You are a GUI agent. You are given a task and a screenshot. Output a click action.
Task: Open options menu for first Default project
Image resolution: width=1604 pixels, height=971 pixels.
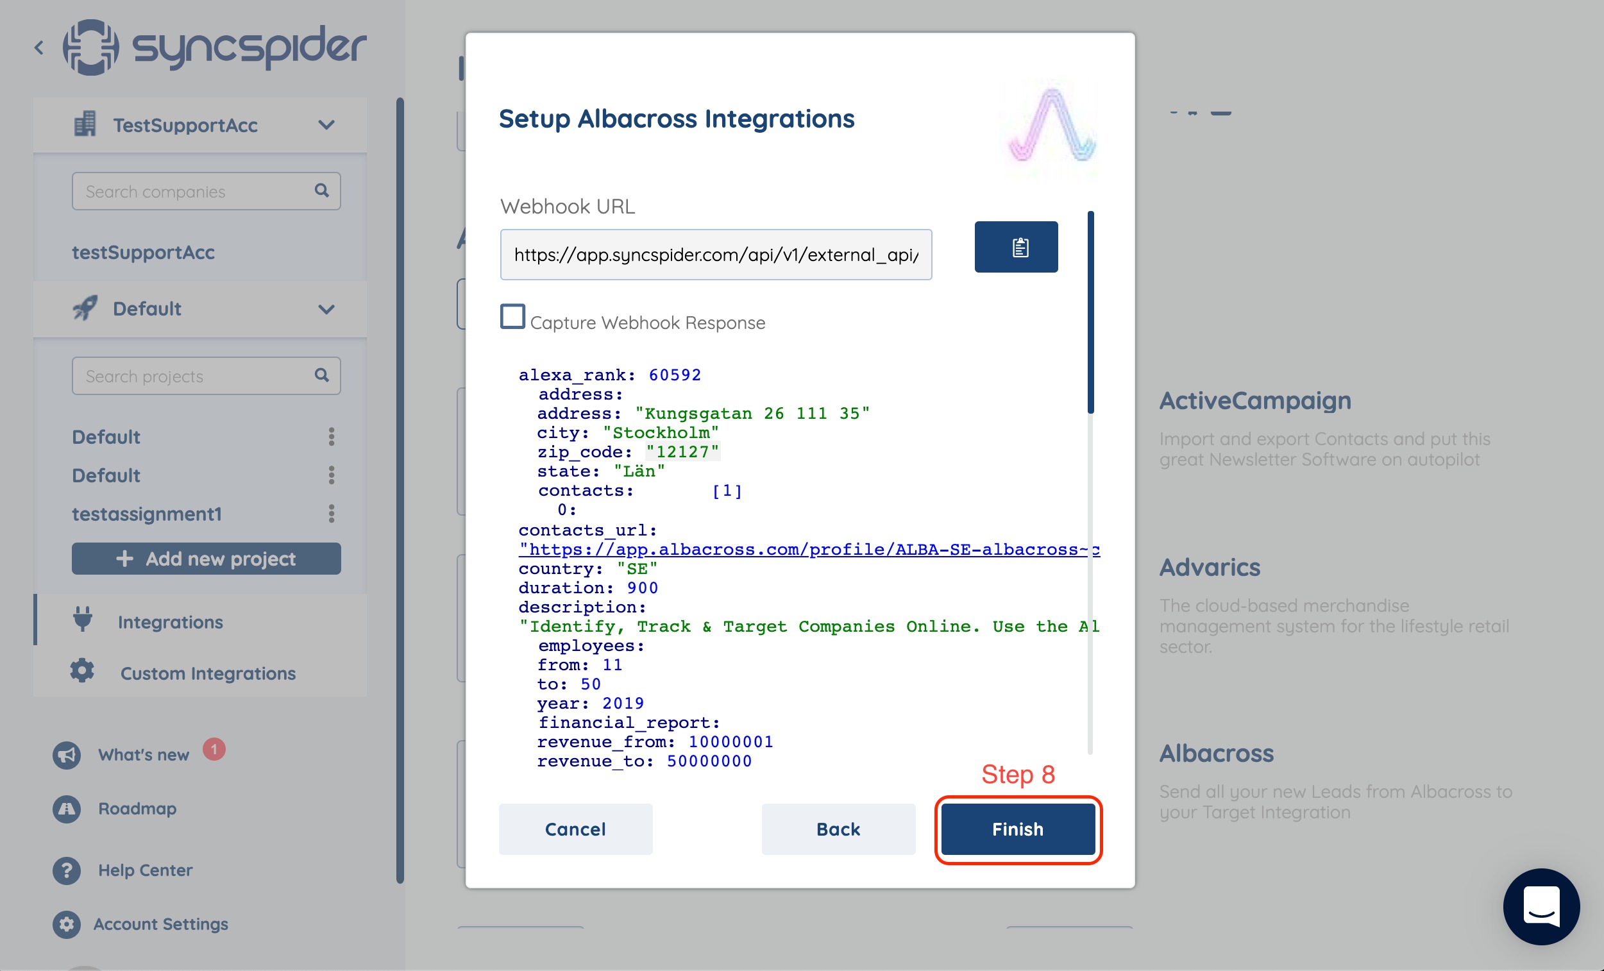tap(332, 437)
